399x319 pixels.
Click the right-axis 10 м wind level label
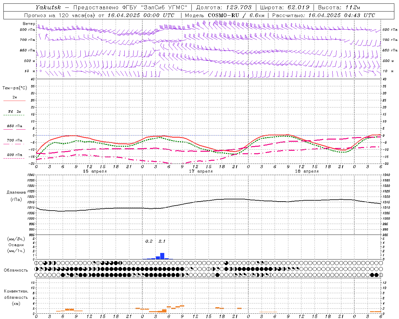click(388, 71)
